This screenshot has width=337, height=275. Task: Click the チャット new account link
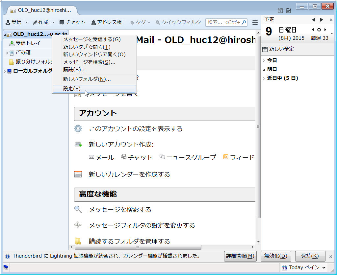137,158
